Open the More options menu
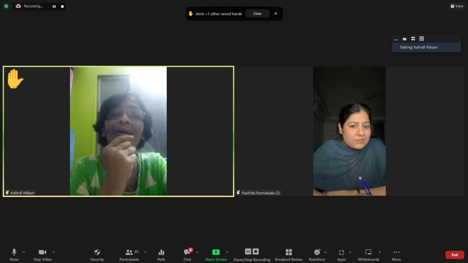The width and height of the screenshot is (468, 263). coord(396,255)
